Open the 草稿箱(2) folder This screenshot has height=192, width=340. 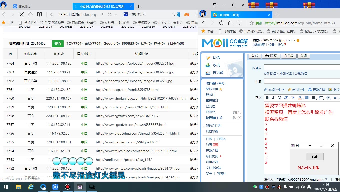pyautogui.click(x=213, y=101)
